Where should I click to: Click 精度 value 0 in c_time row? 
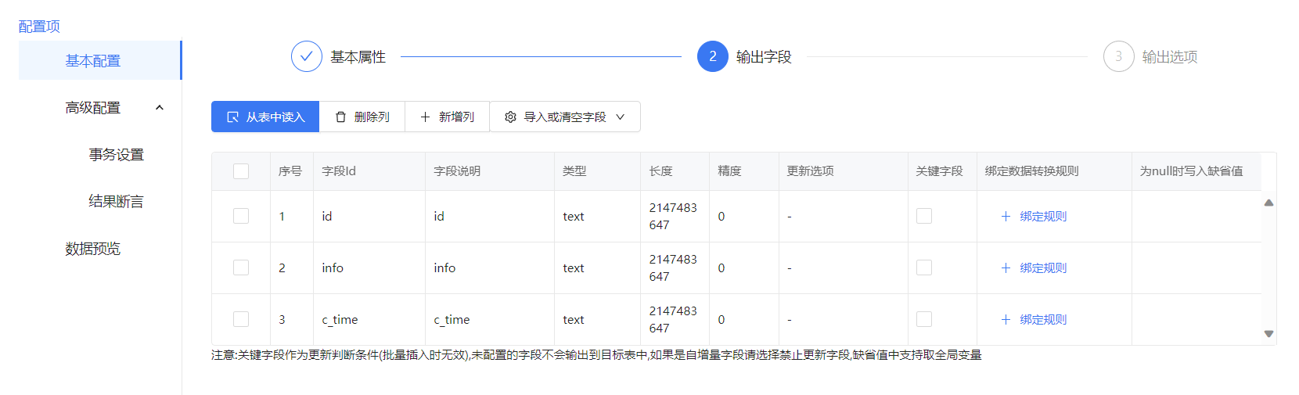721,320
